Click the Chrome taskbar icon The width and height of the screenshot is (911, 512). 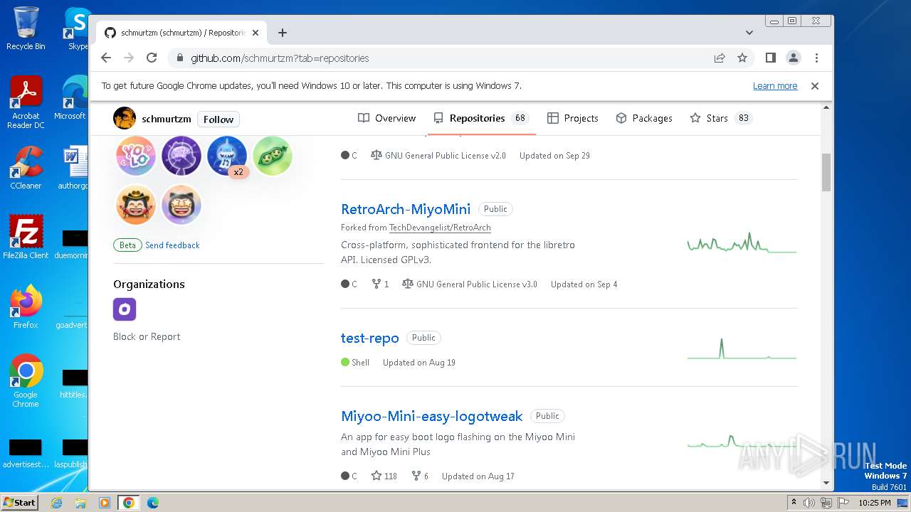tap(128, 503)
